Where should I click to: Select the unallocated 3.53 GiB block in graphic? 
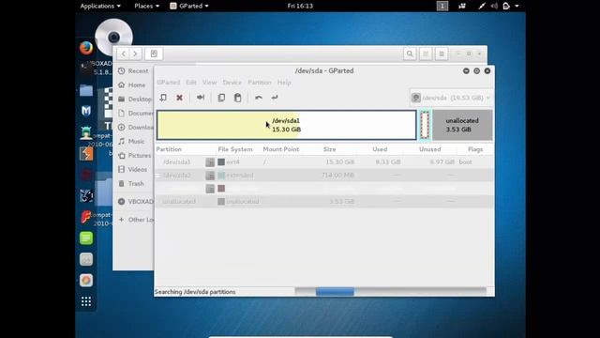[x=462, y=125]
